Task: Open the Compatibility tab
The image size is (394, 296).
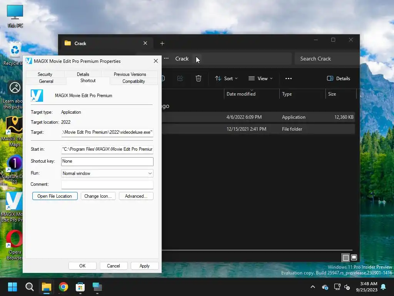Action: click(x=134, y=81)
